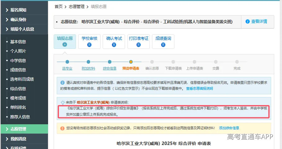
Task: Click the 综合信息 step link in progress bar
Action: [x=110, y=69]
